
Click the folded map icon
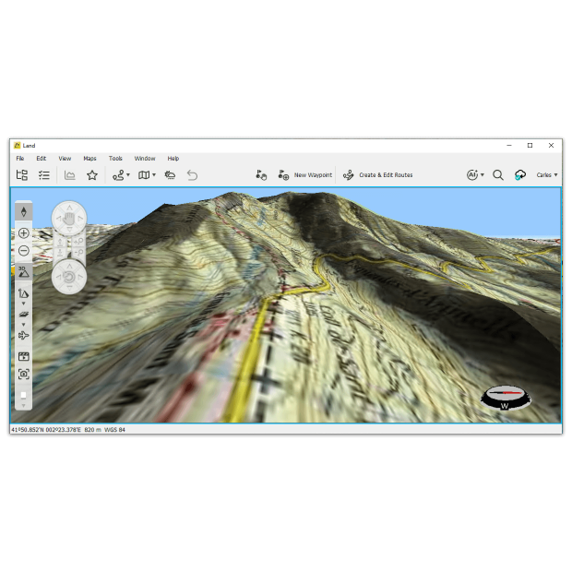pyautogui.click(x=144, y=175)
